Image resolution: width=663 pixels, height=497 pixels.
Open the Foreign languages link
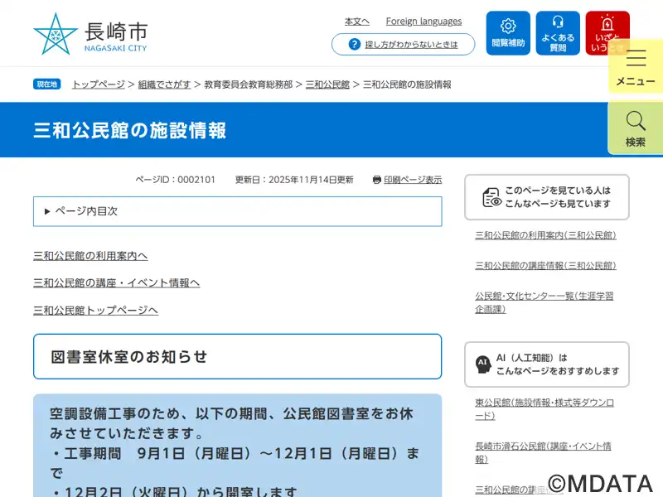[423, 22]
